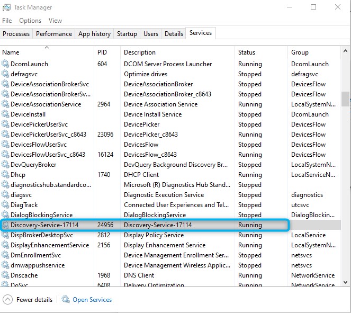Click the gear icon beside dmwappushservice

coord(5,265)
